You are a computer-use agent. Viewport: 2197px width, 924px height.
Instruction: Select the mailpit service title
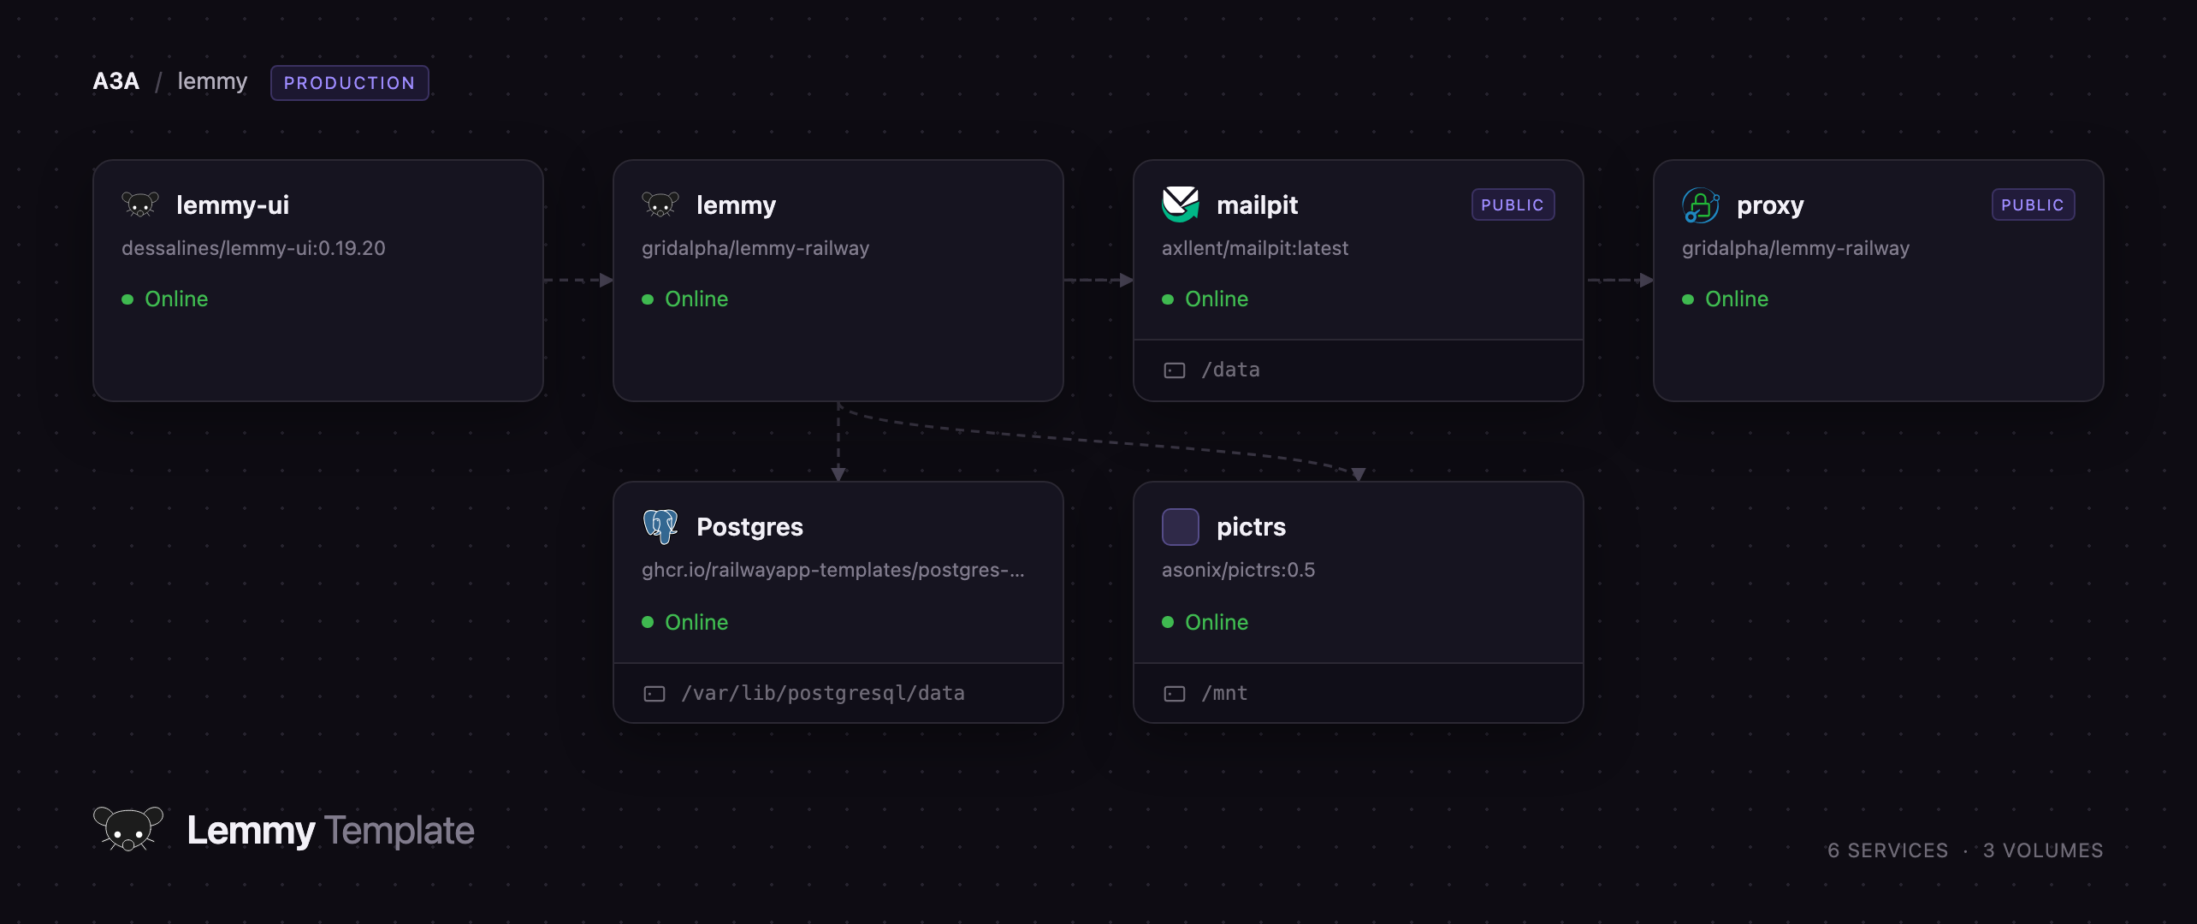click(1258, 205)
